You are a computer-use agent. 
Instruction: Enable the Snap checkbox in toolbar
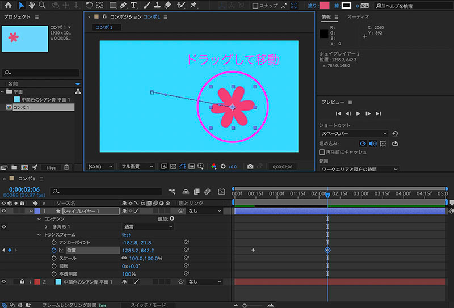pos(255,6)
